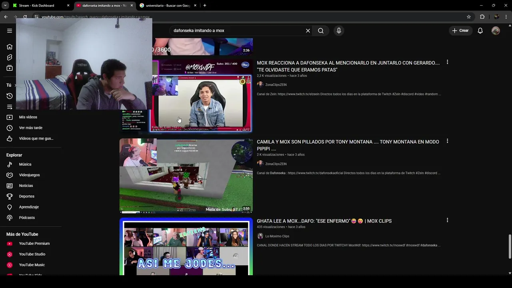The height and width of the screenshot is (288, 512).
Task: Switch to Stream - Kick Dashboard tab
Action: (41, 6)
